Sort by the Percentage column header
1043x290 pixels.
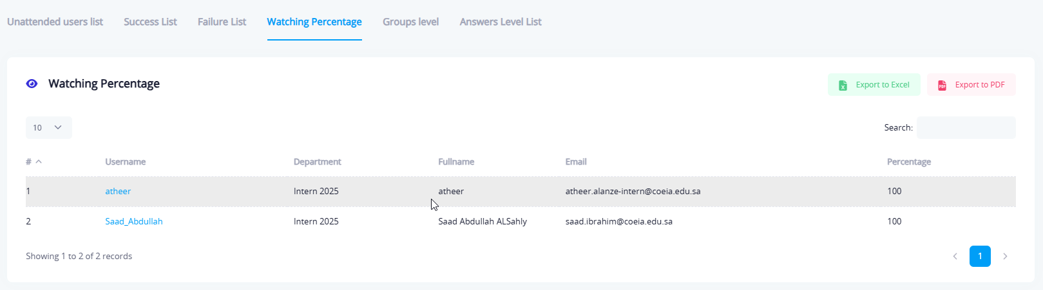point(908,162)
